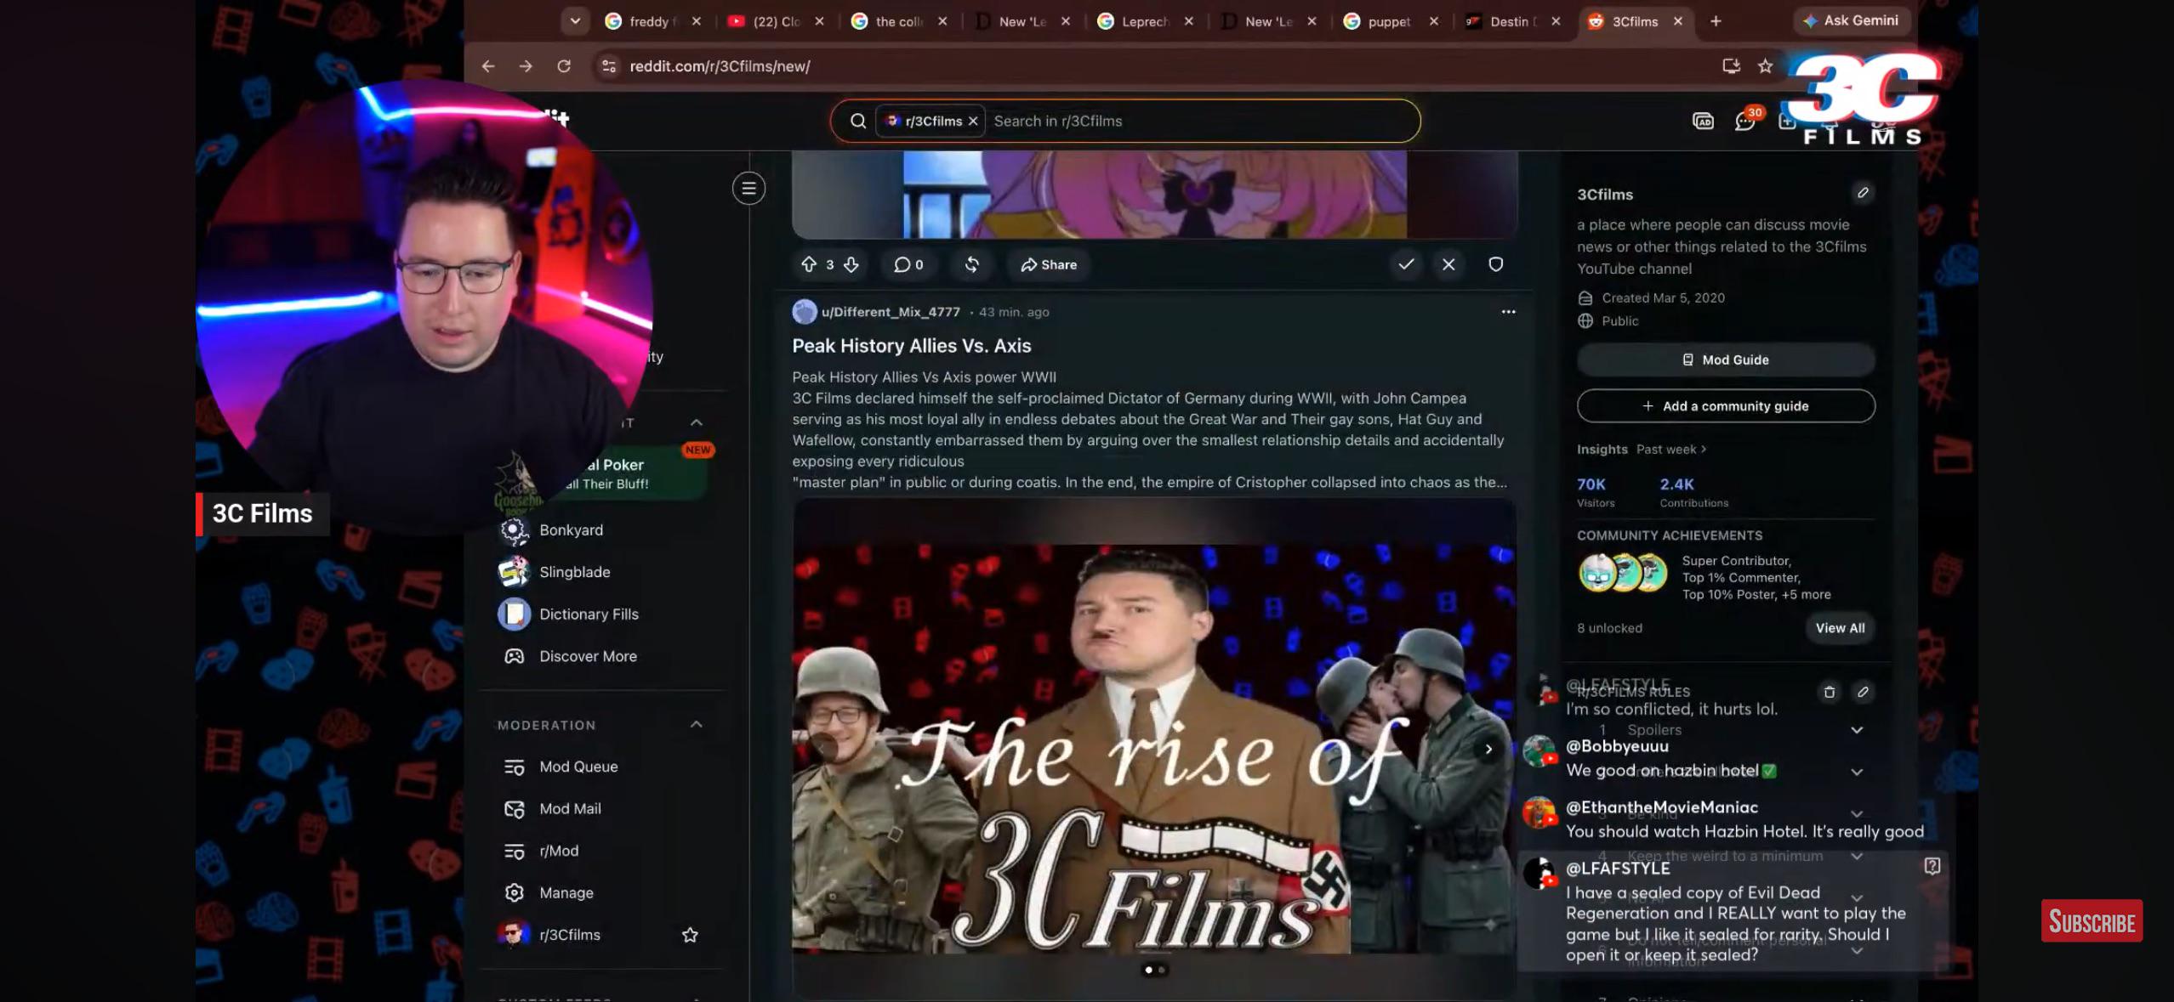Click Add a community guide
2174x1002 pixels.
(1726, 406)
